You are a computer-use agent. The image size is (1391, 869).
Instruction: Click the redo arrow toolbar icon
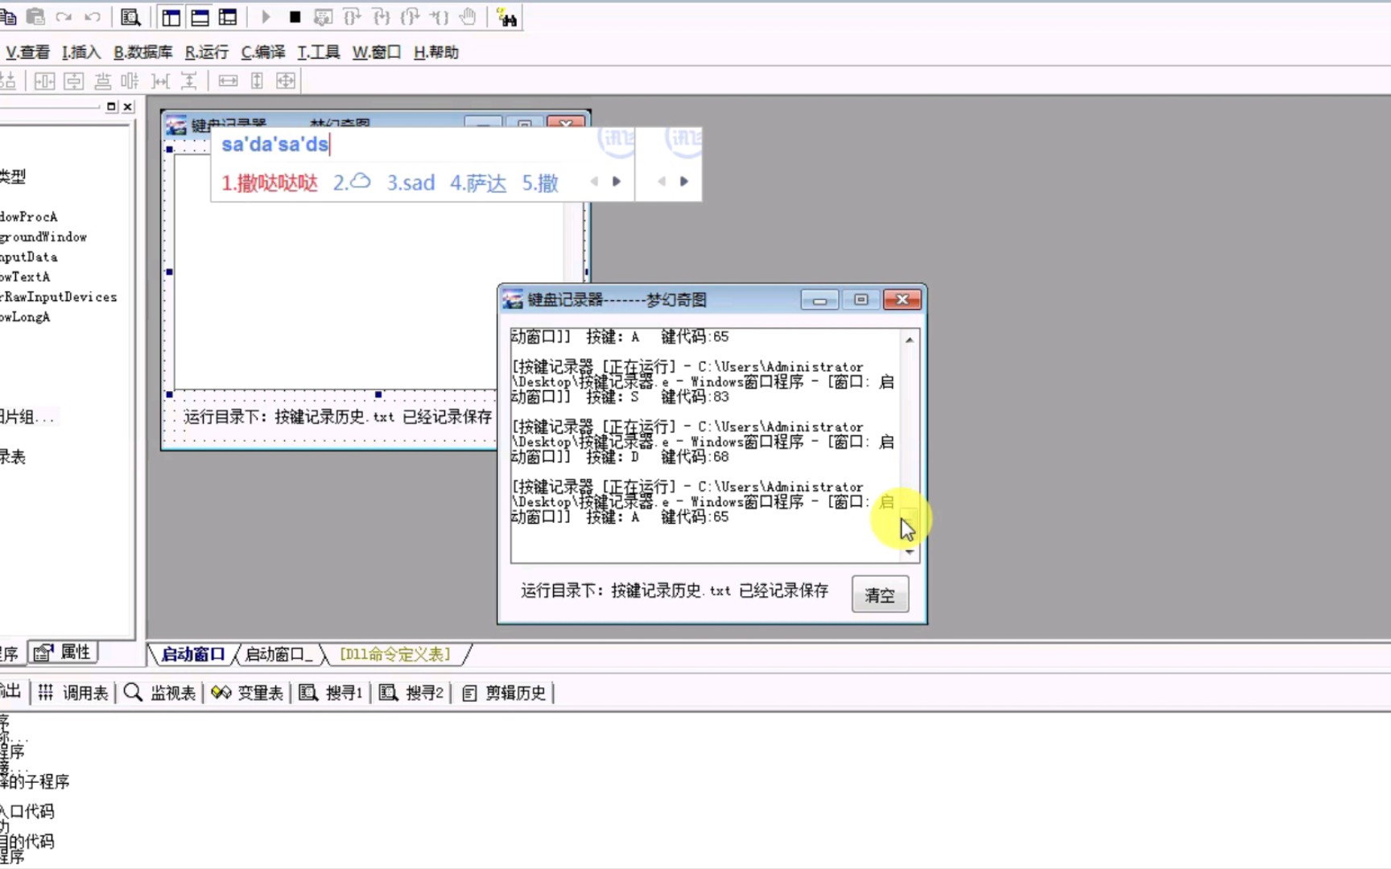point(64,17)
